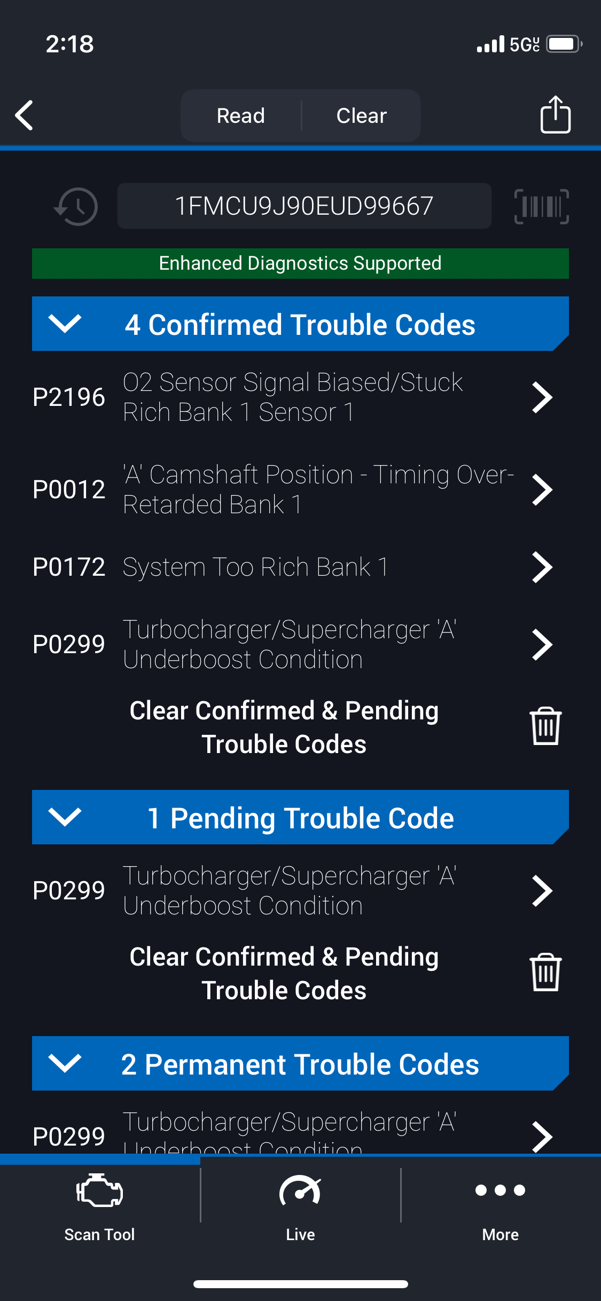Tap the VIN number input field
Viewport: 601px width, 1301px height.
pyautogui.click(x=304, y=206)
